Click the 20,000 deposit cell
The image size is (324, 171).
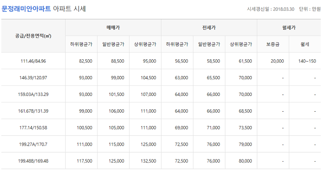[x=277, y=61]
